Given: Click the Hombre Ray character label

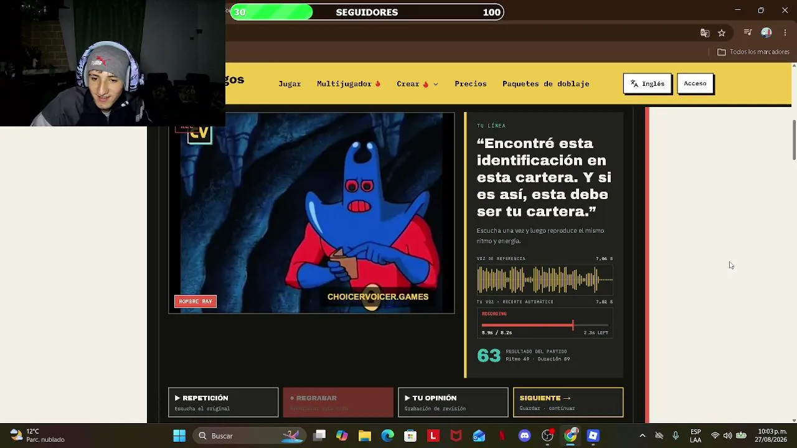Looking at the screenshot, I should pos(196,302).
